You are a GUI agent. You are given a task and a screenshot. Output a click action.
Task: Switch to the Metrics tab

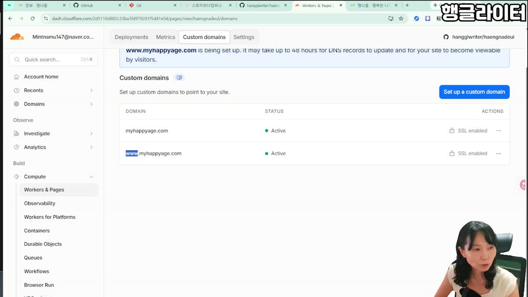pyautogui.click(x=165, y=37)
